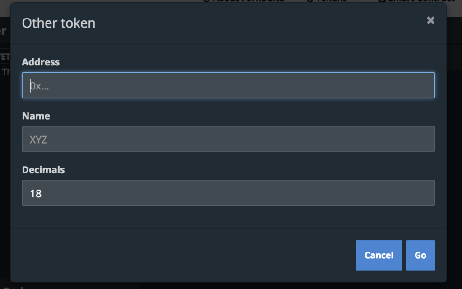Open the Smart Contract menu in navbar
This screenshot has width=462, height=289.
[418, 1]
